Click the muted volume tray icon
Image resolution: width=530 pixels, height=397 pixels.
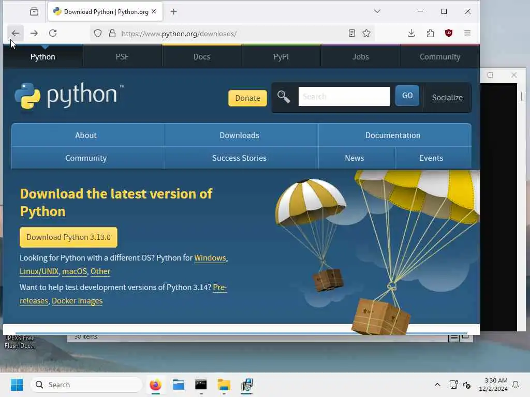click(x=467, y=385)
